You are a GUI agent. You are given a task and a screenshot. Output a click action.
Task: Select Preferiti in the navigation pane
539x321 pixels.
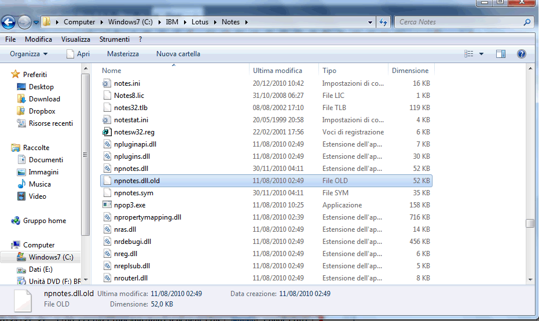pos(35,74)
